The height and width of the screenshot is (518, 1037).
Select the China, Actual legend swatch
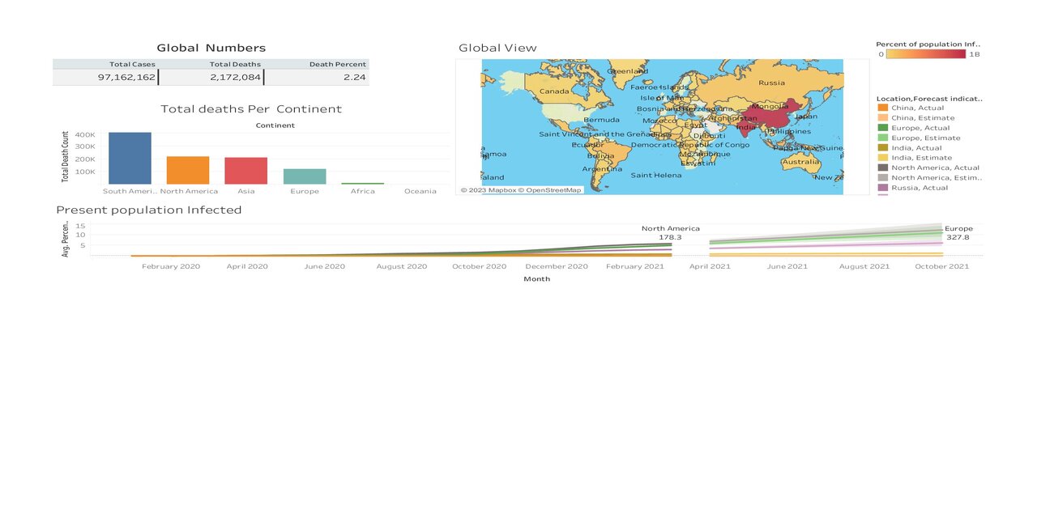(x=881, y=107)
